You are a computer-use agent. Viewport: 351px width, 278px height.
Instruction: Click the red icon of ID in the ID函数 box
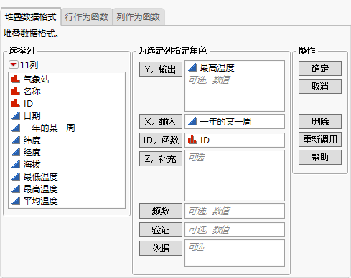tap(192, 140)
